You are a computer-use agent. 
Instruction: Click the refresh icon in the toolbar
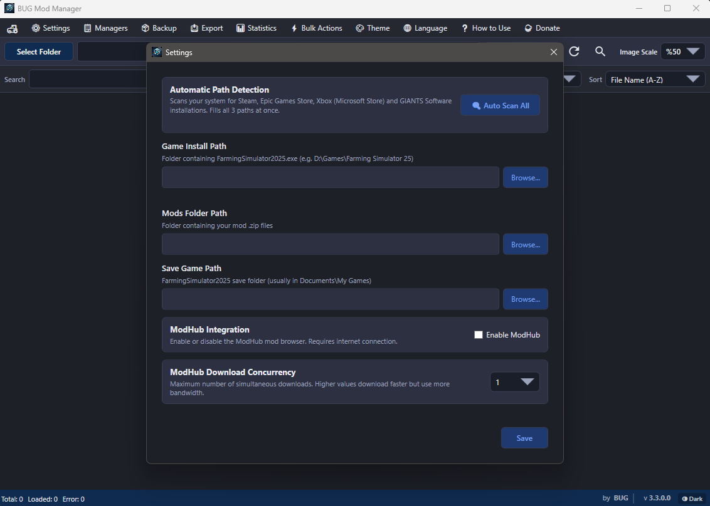(574, 51)
